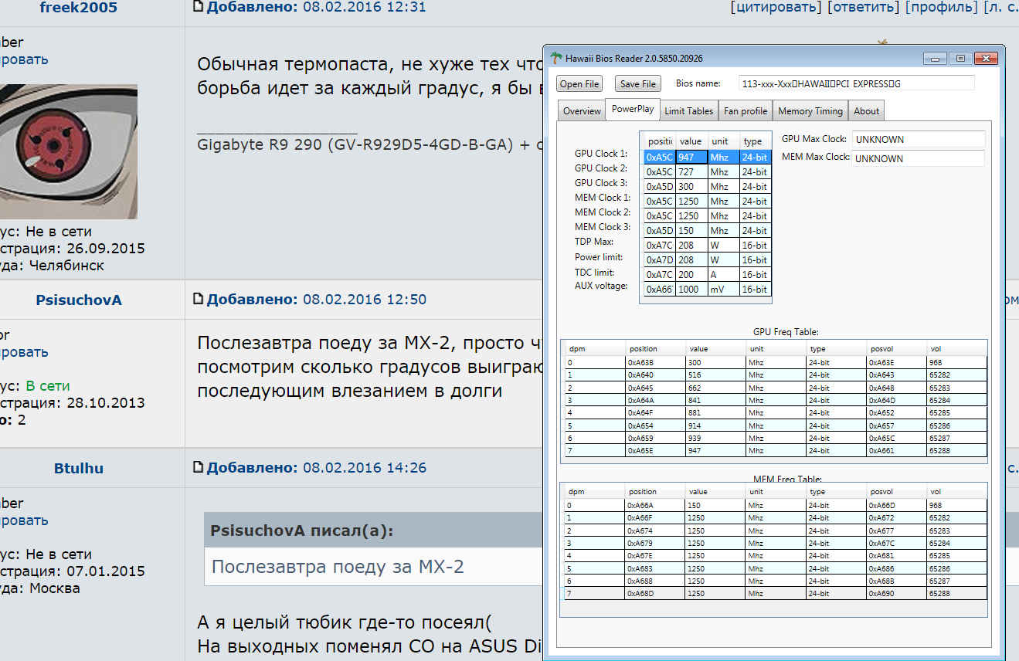Close the Hawaii Bios Reader window
The height and width of the screenshot is (661, 1019).
tap(986, 59)
